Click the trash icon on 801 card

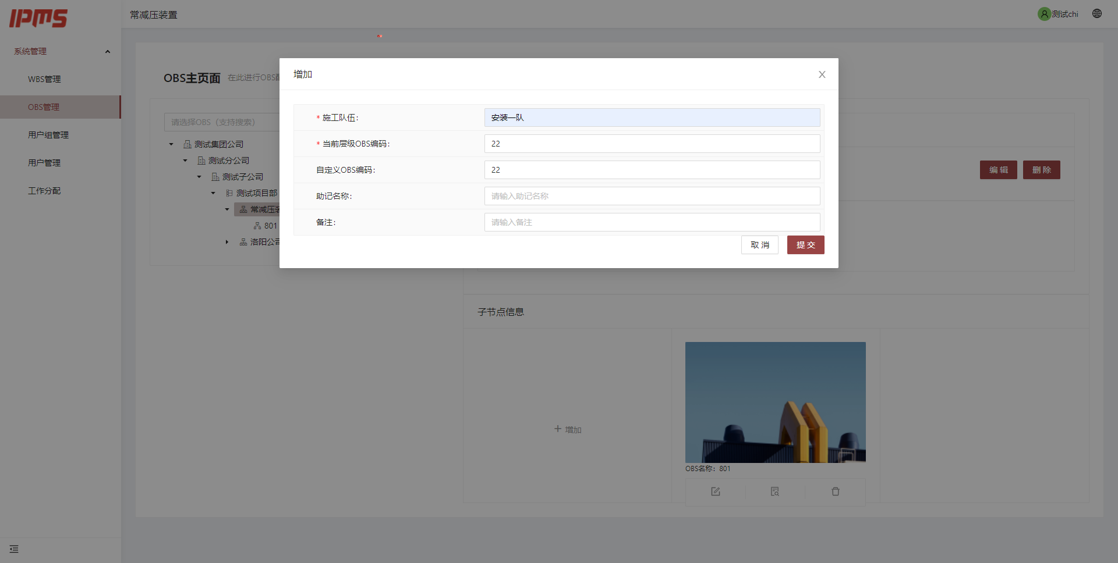pyautogui.click(x=836, y=491)
